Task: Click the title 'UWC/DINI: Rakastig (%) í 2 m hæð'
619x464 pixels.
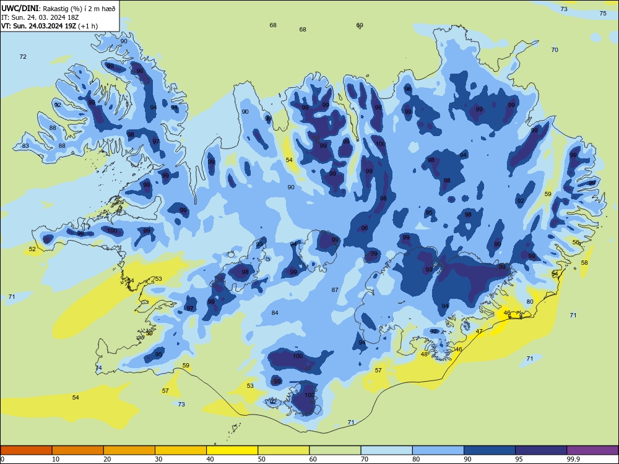Action: (x=58, y=8)
